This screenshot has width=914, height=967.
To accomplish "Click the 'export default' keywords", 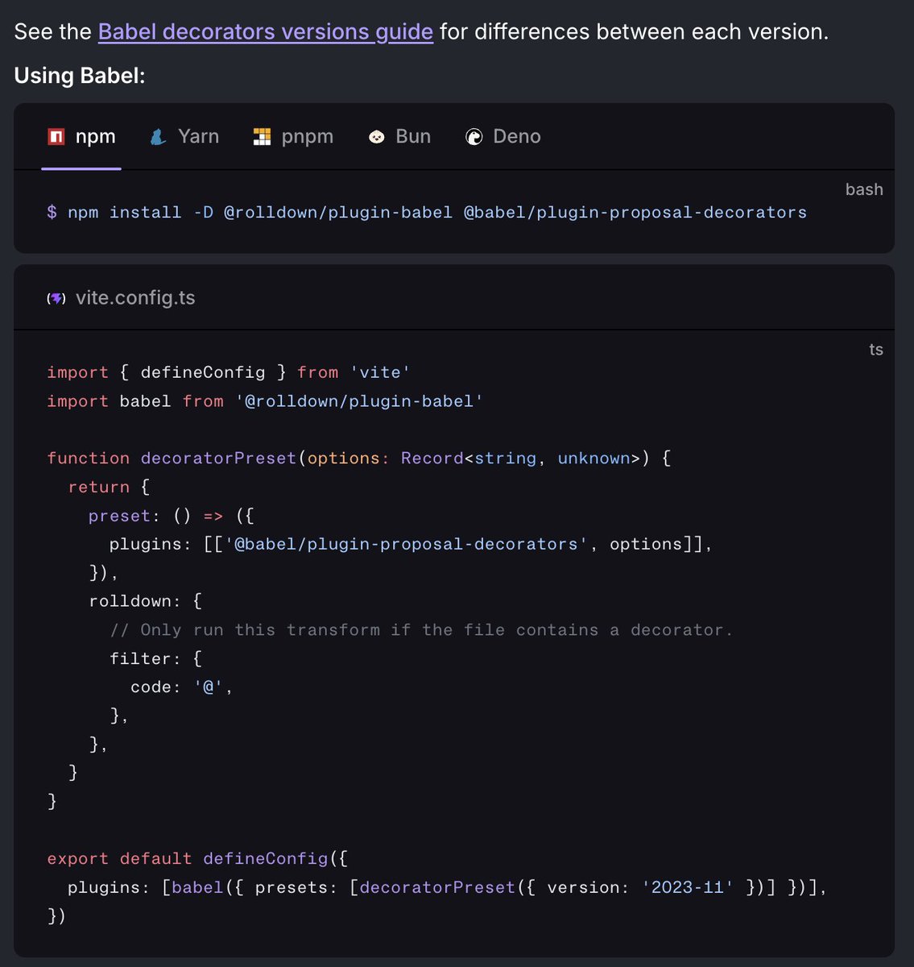I will (119, 859).
